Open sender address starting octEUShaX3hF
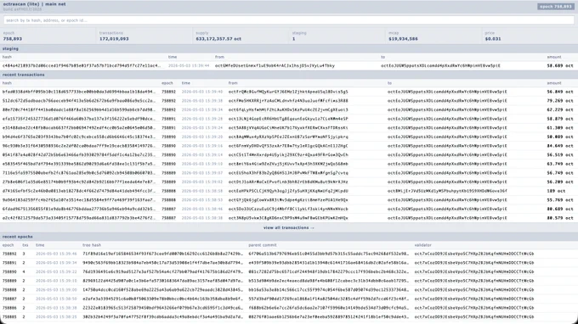 click(x=288, y=173)
